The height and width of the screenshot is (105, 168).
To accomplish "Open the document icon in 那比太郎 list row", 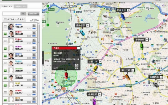I will [34, 33].
